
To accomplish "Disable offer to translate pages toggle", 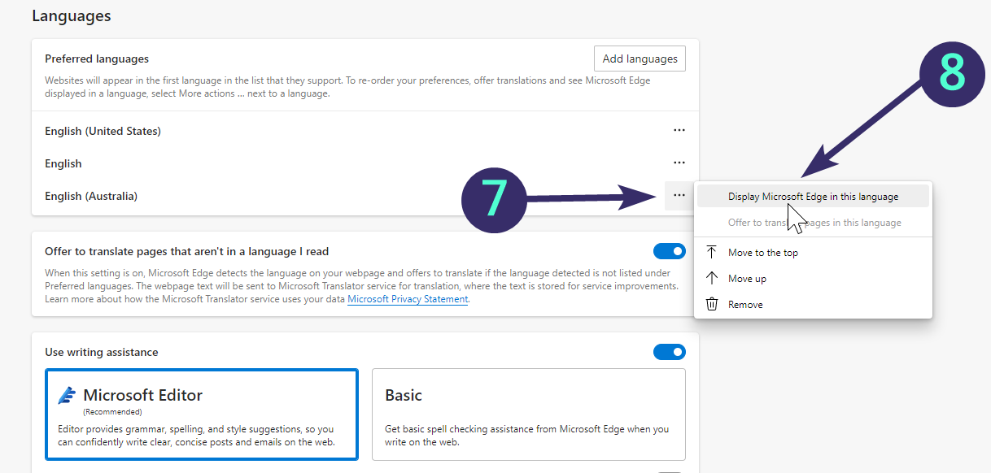I will [670, 251].
